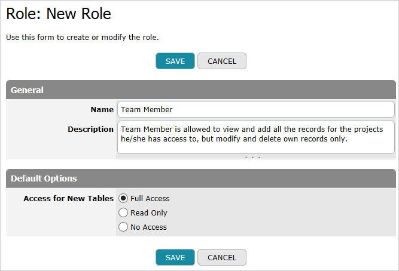This screenshot has width=399, height=271.
Task: Click the bottom CANCEL button
Action: tap(222, 257)
